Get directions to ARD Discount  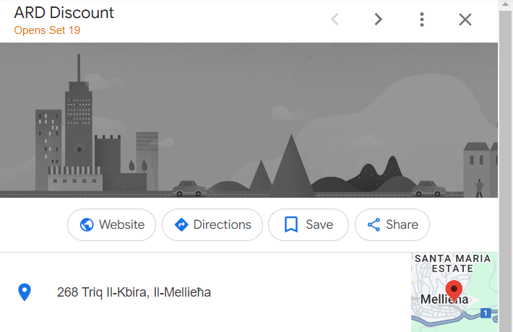(212, 224)
